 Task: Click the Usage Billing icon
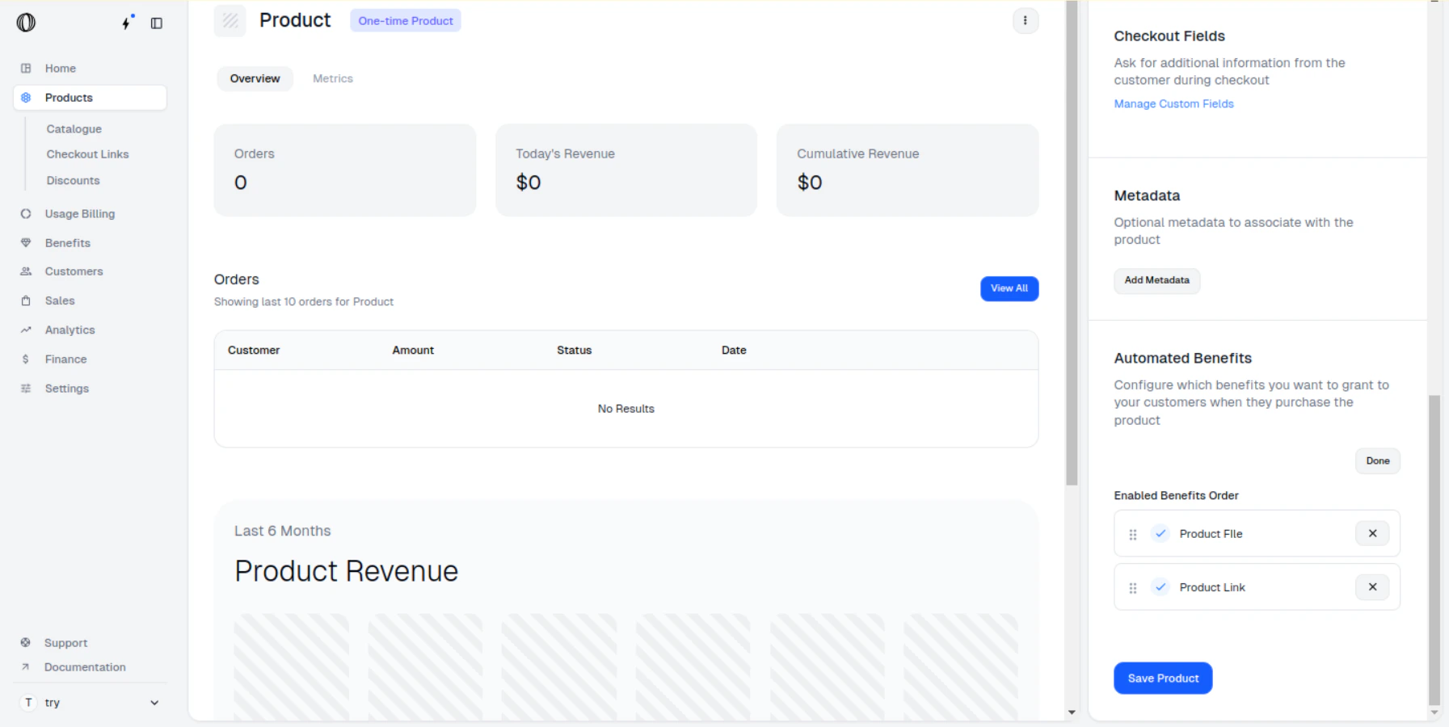coord(26,214)
